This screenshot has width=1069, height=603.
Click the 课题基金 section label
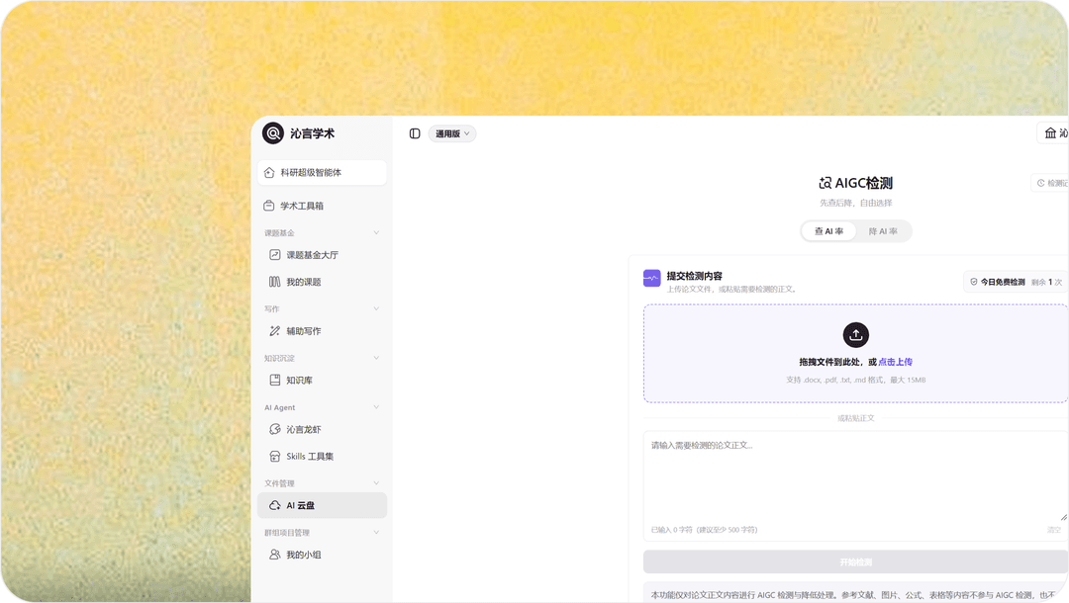(279, 232)
